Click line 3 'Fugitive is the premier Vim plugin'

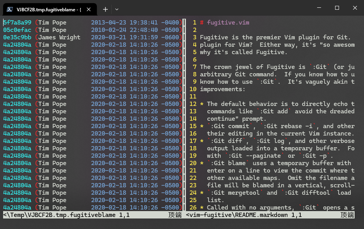(275, 37)
